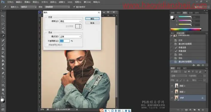Viewport: 211px width, 112px height.
Task: Toggle preserve transparency checkbox in Fill dialog
Action: coord(47,45)
